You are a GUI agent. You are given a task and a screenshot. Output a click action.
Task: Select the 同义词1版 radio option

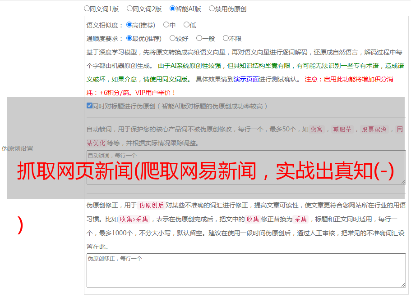click(87, 9)
